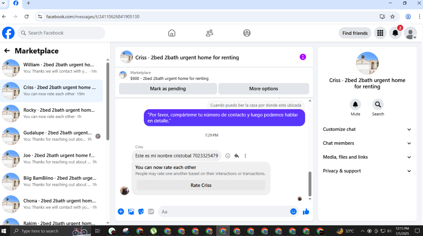Click the browser address bar URL
The image size is (423, 236).
(x=93, y=16)
